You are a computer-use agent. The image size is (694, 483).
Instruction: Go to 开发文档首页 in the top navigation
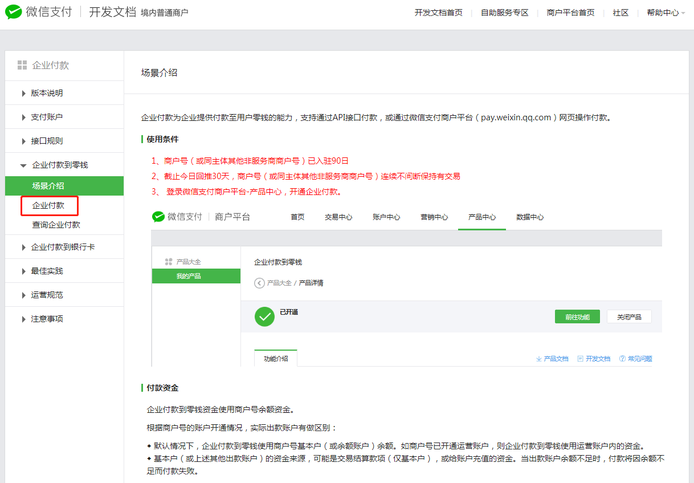(x=439, y=13)
